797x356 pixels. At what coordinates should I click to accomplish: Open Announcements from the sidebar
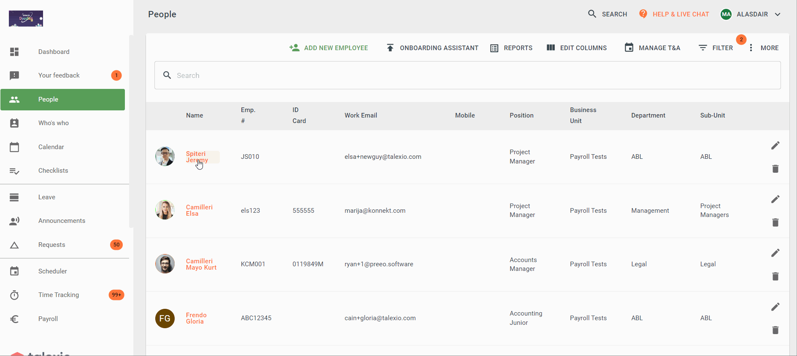[x=63, y=221]
